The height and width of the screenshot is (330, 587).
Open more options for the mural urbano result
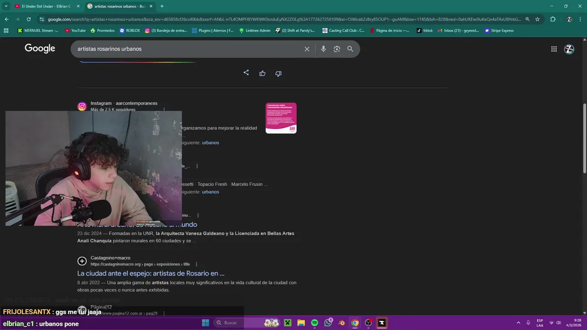click(198, 215)
